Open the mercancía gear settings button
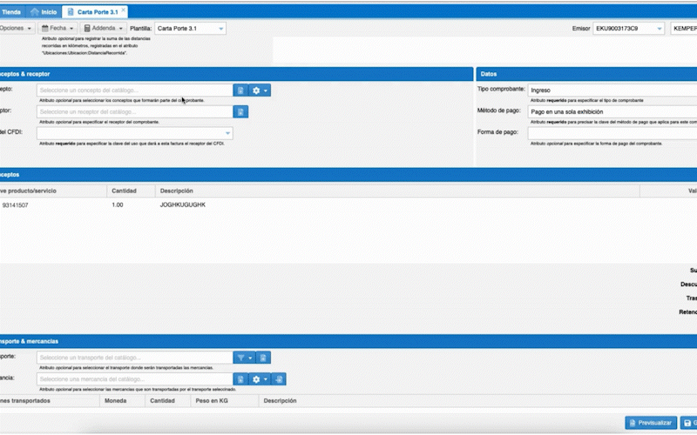This screenshot has height=435, width=697. click(x=260, y=379)
